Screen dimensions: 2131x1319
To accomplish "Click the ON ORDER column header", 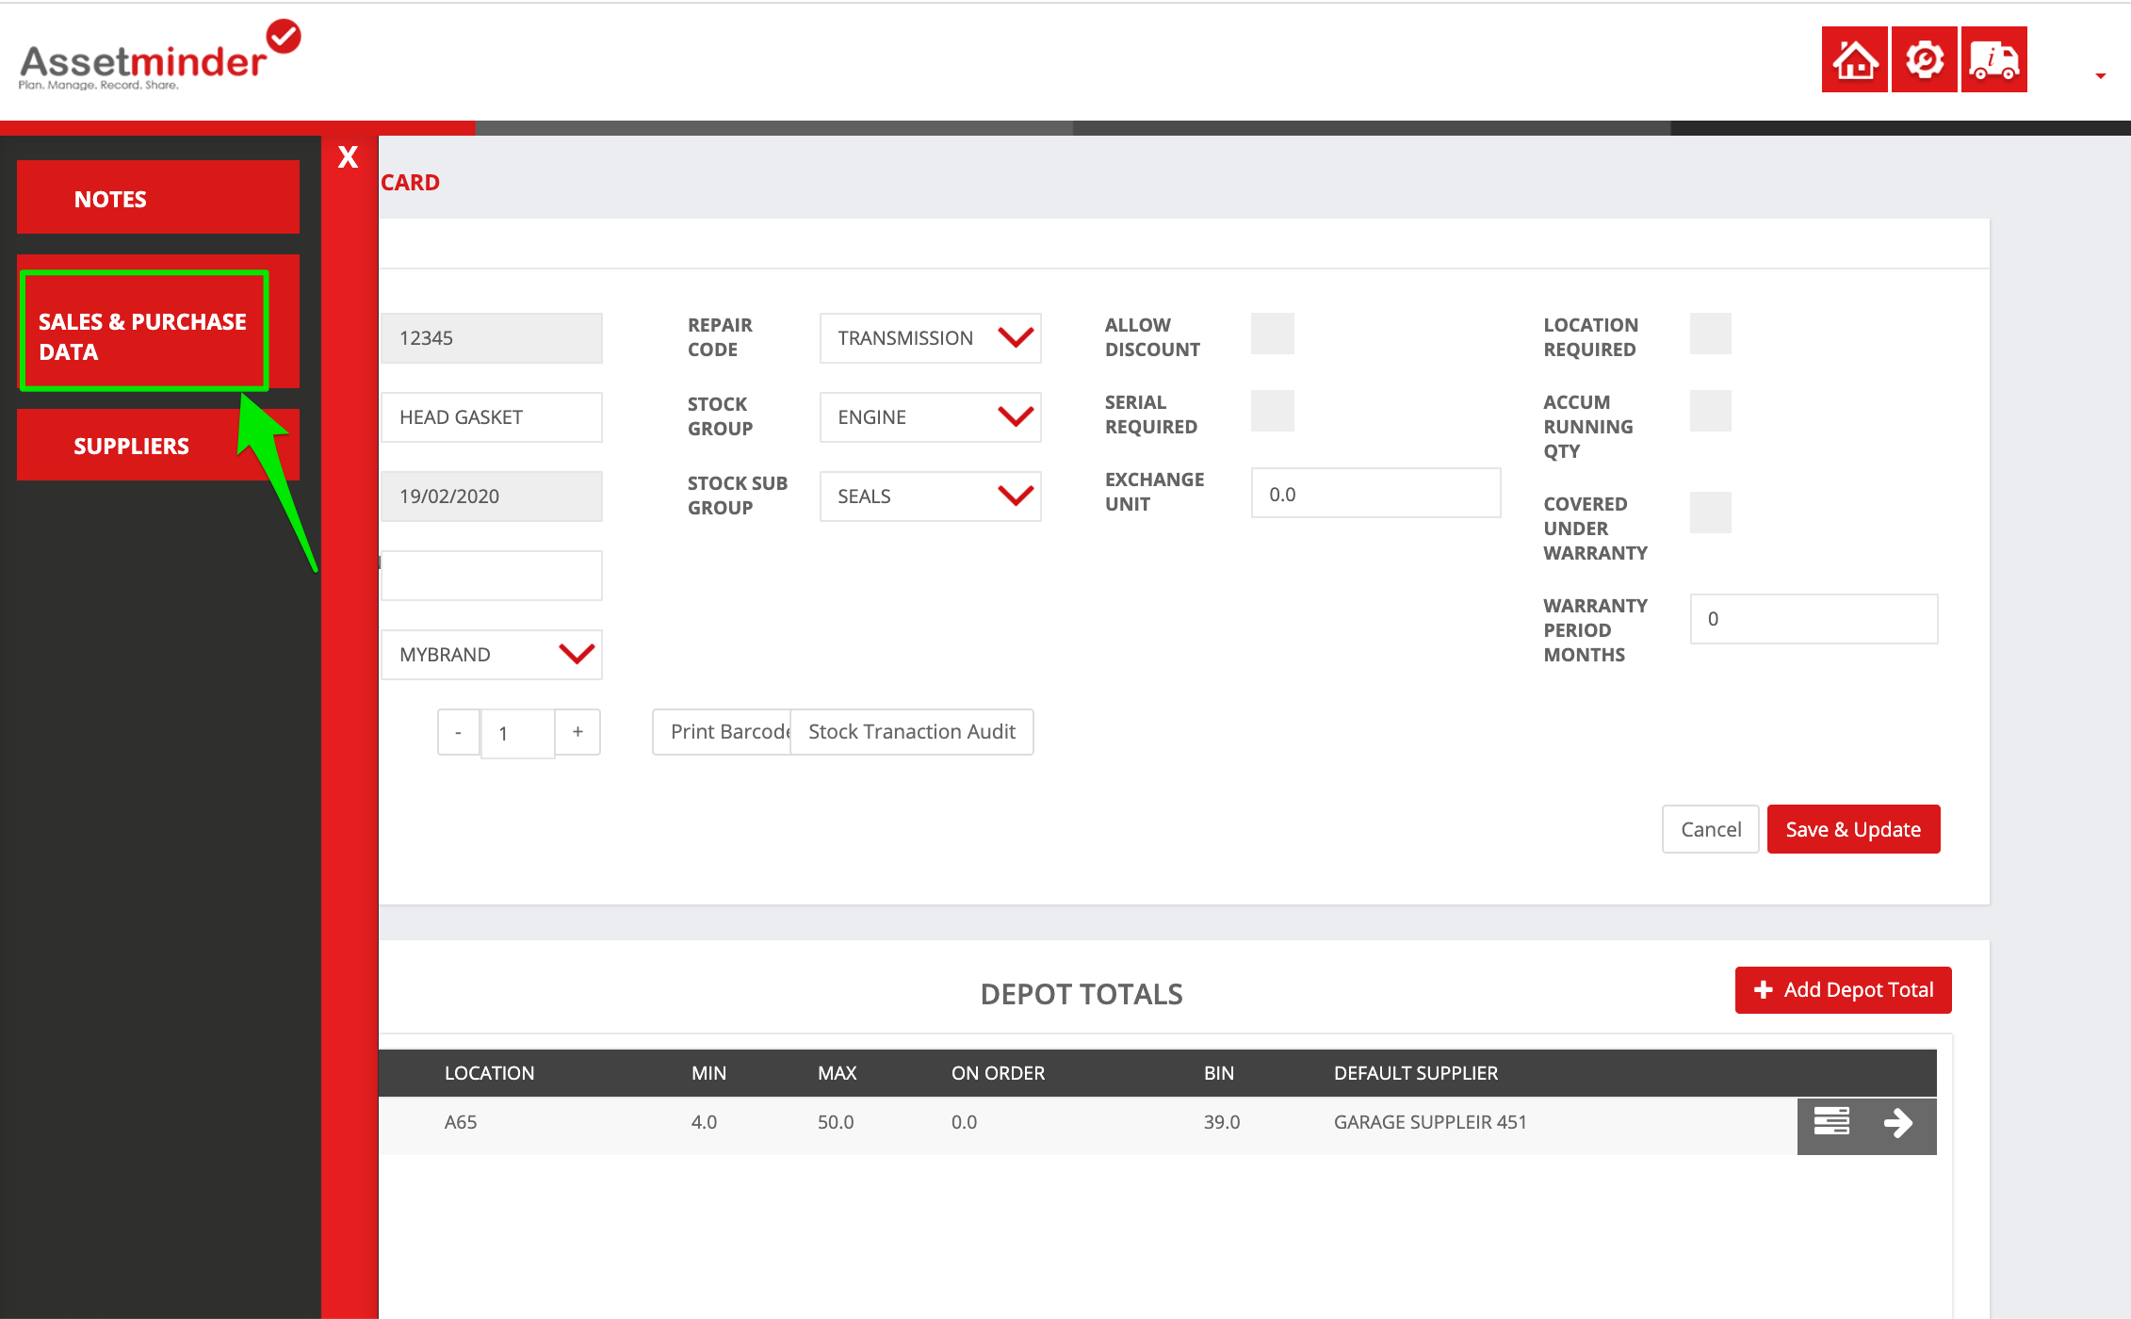I will [x=998, y=1073].
